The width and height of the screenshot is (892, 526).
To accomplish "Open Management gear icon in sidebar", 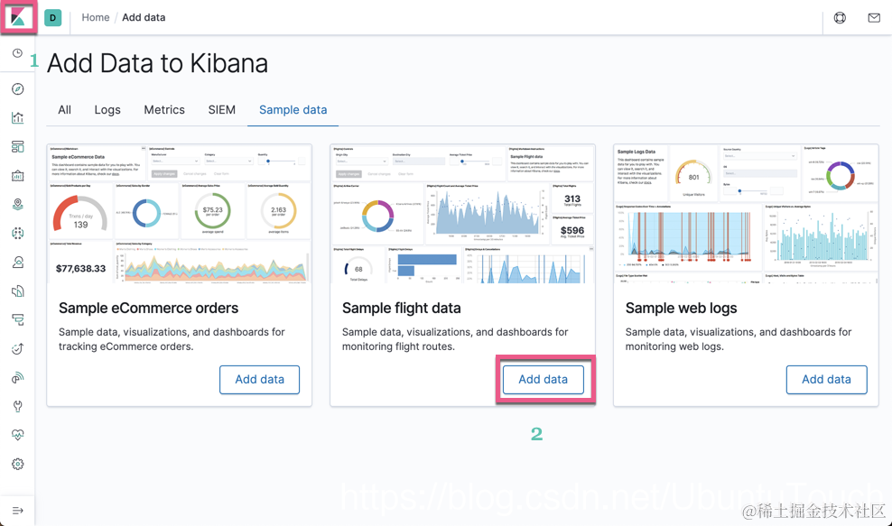I will [x=18, y=464].
